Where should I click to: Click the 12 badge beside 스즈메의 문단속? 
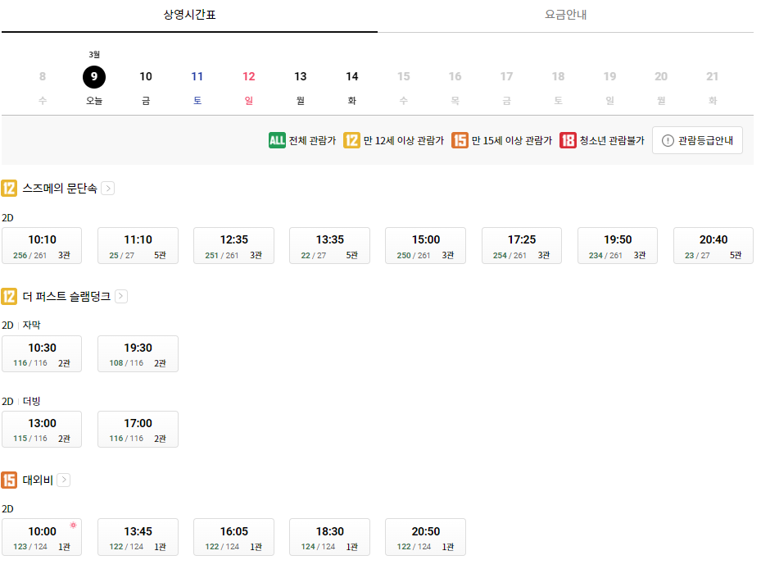pyautogui.click(x=9, y=187)
